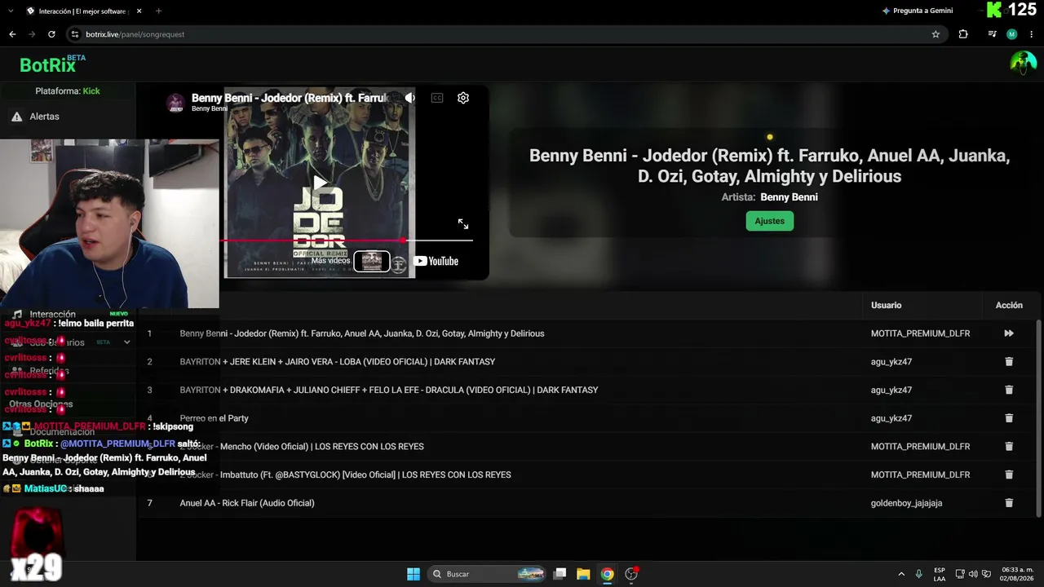Reload the BotRix page
This screenshot has width=1044, height=587.
[x=51, y=34]
